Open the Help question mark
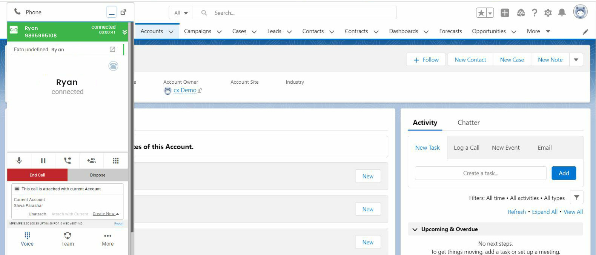This screenshot has width=596, height=255. 535,13
